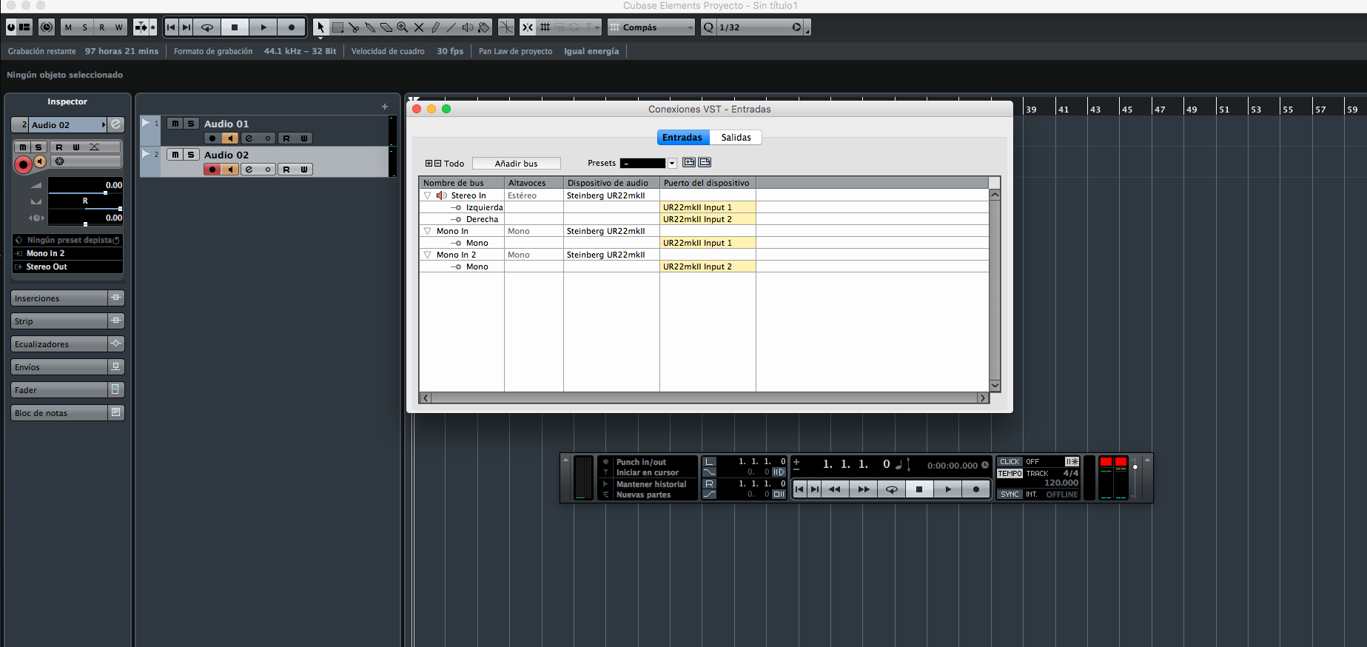
Task: Choose the Draw pencil tool
Action: point(435,27)
